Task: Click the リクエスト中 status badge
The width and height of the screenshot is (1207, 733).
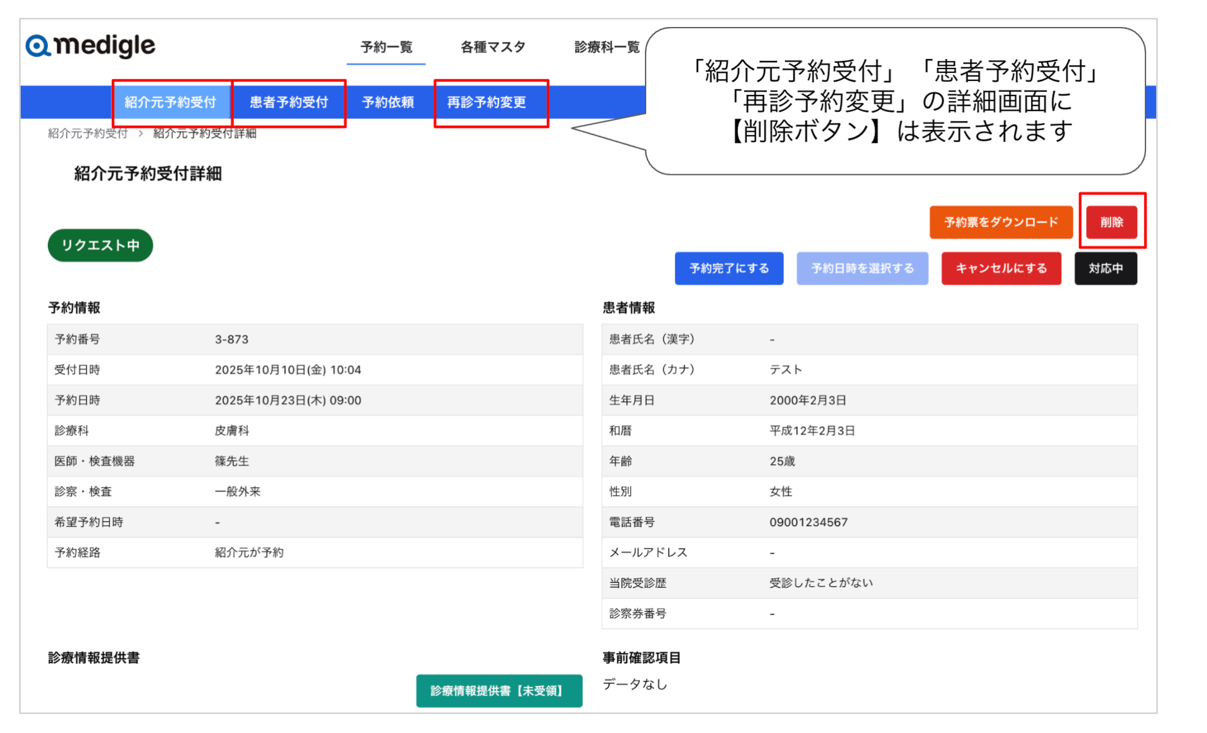Action: [x=100, y=245]
